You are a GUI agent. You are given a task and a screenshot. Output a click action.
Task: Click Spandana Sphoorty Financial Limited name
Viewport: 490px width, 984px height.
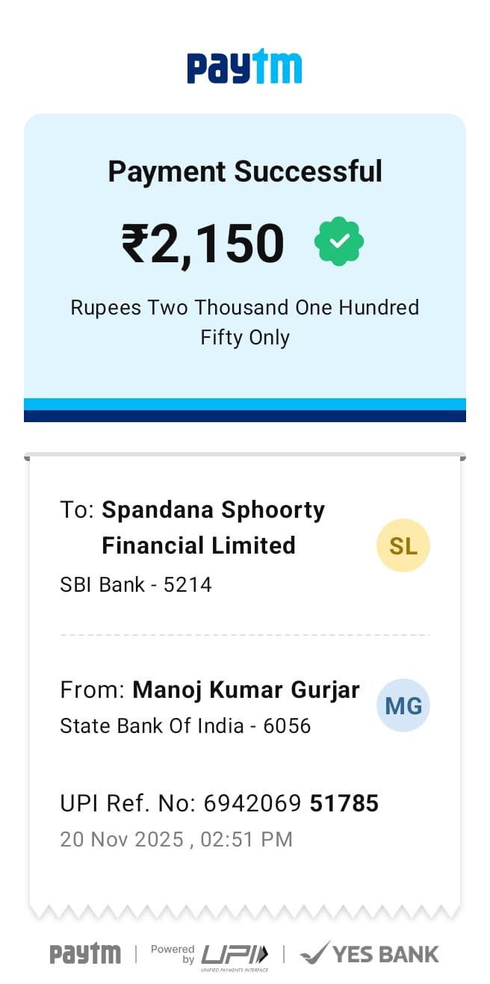point(213,527)
